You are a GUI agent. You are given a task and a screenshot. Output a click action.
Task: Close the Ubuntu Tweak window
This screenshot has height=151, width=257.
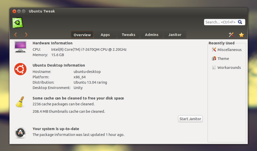(14, 11)
